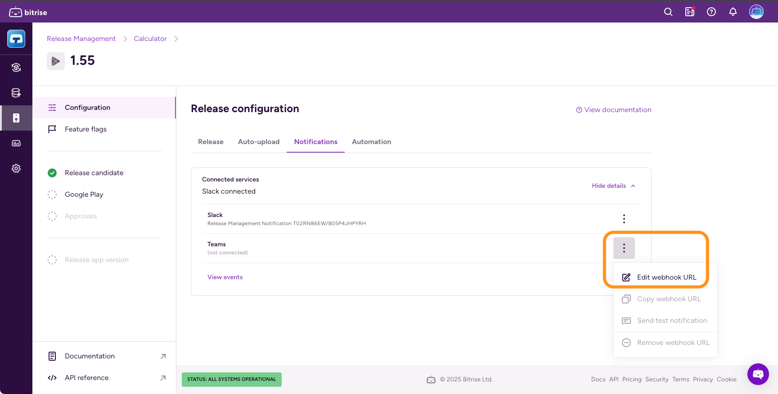Switch to the Release tab
Image resolution: width=778 pixels, height=394 pixels.
click(x=211, y=142)
